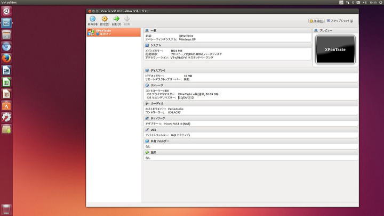Open the Files manager from the launcher

(x=6, y=35)
